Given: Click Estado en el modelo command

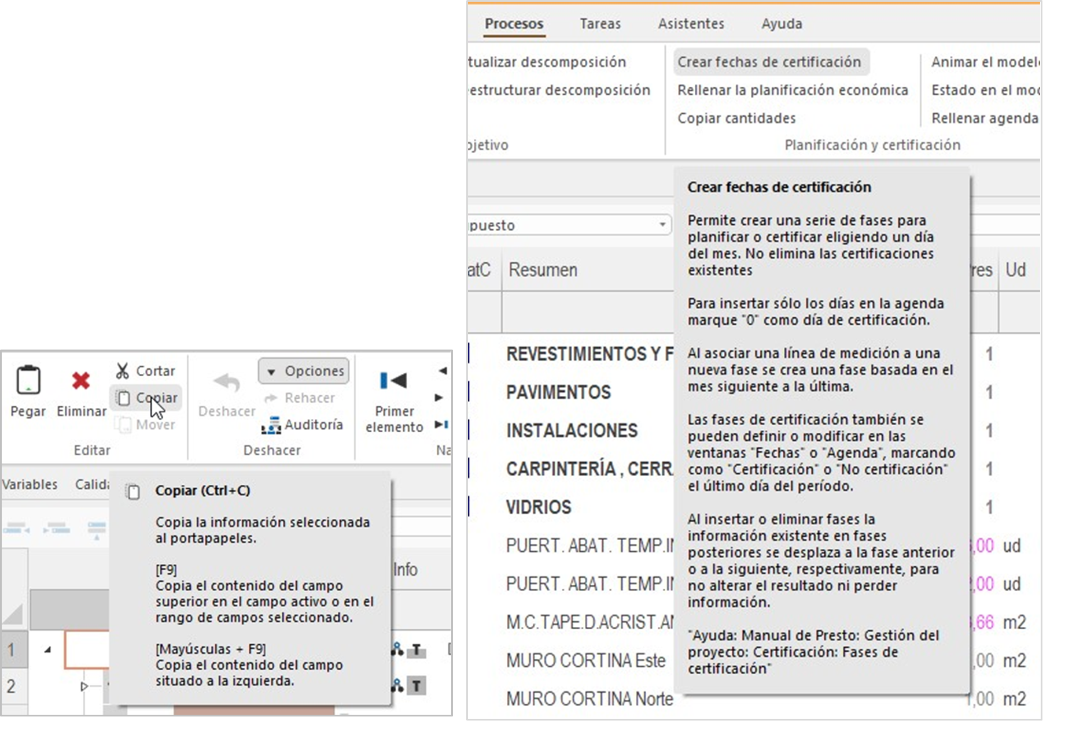Looking at the screenshot, I should point(985,90).
